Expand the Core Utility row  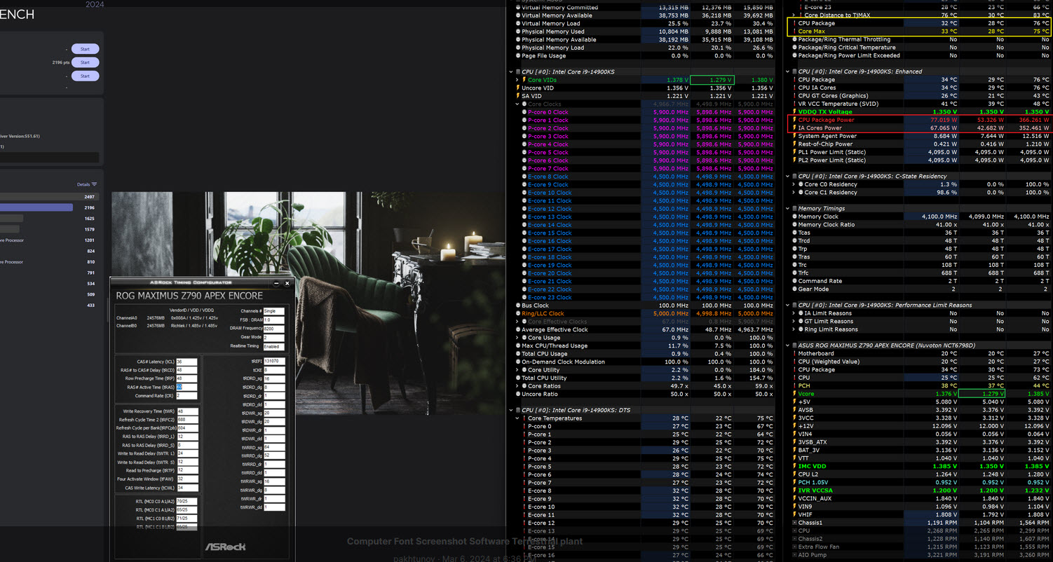(x=517, y=370)
